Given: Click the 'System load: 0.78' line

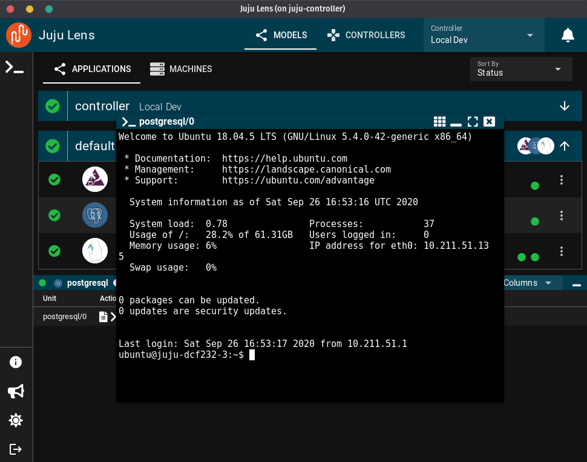Looking at the screenshot, I should tap(178, 223).
